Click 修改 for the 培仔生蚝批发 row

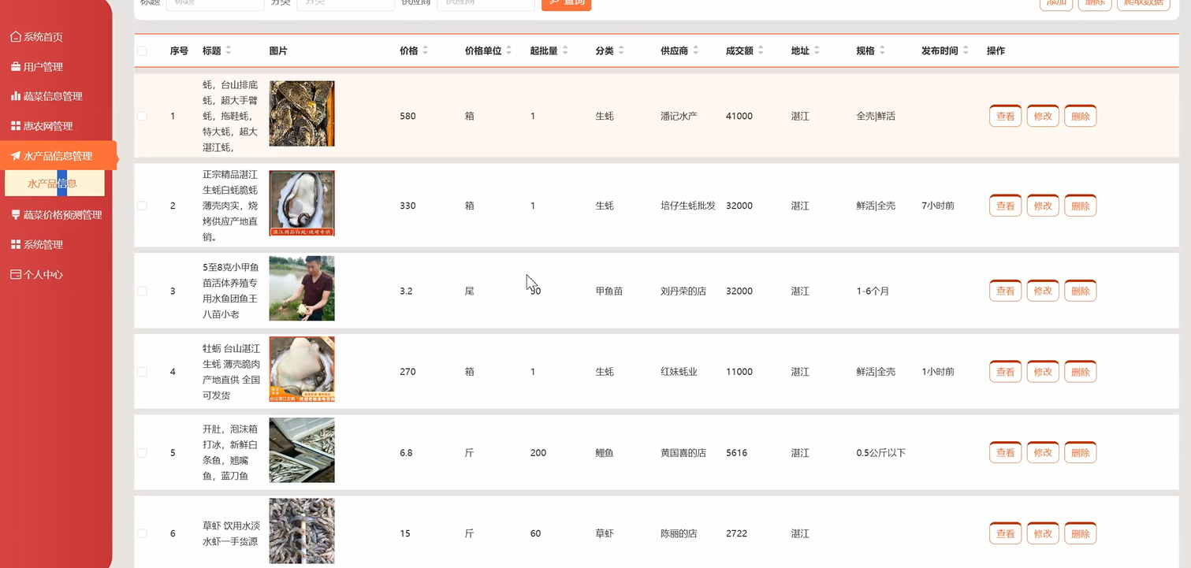[x=1043, y=206]
